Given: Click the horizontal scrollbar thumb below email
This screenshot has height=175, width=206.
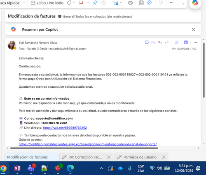Looking at the screenshot, I should coord(84,148).
